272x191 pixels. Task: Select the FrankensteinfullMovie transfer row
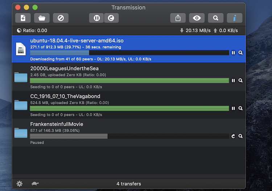click(129, 133)
